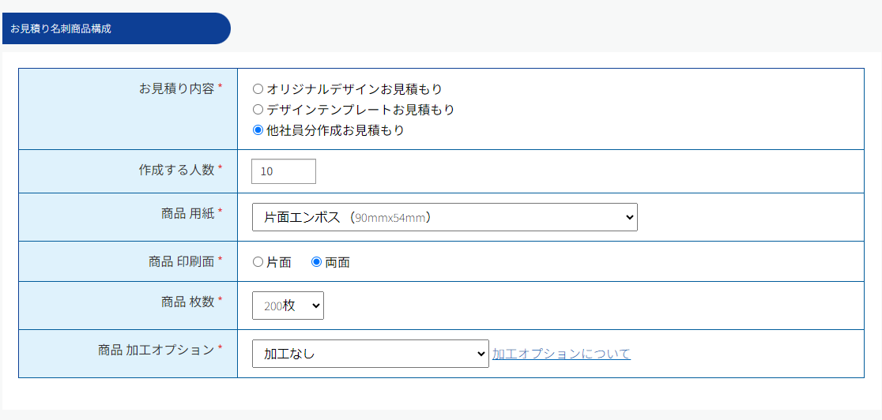Open the 商品 用紙 paper dropdown
Viewport: 882px width, 420px height.
tap(445, 217)
